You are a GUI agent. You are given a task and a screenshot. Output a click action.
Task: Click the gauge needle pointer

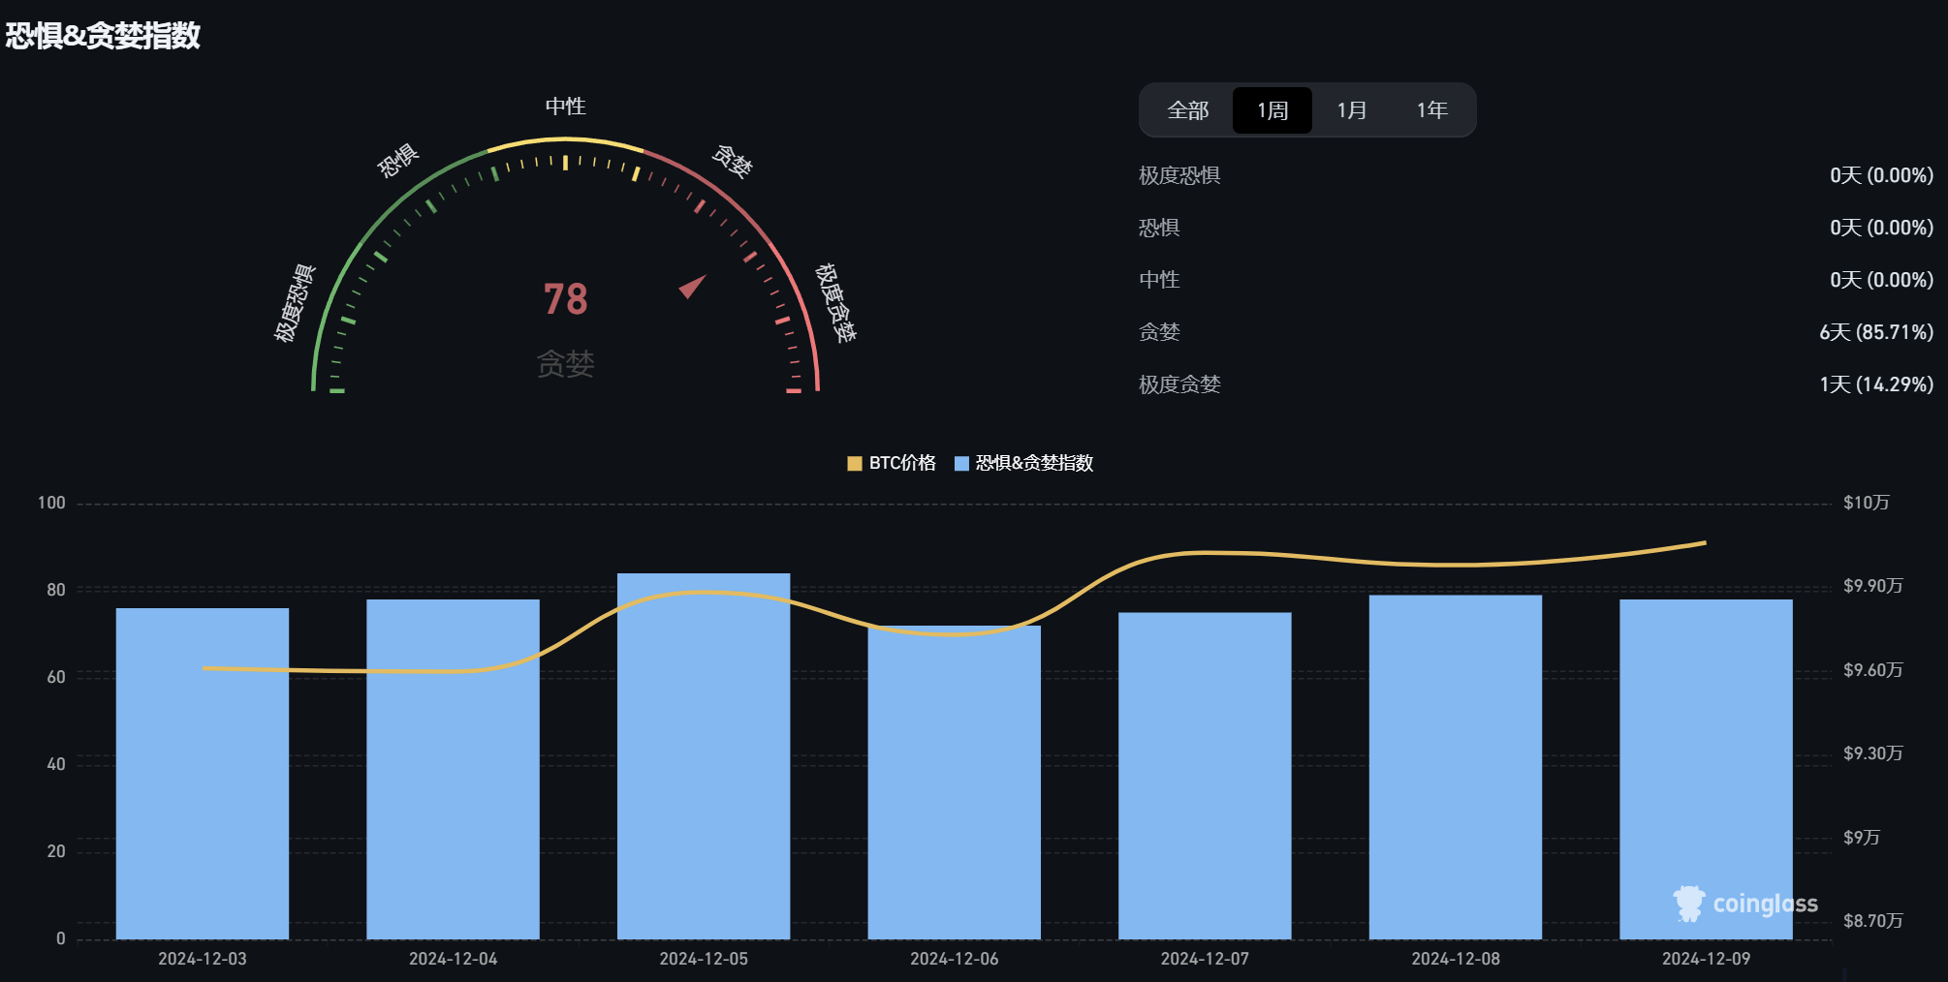(692, 286)
